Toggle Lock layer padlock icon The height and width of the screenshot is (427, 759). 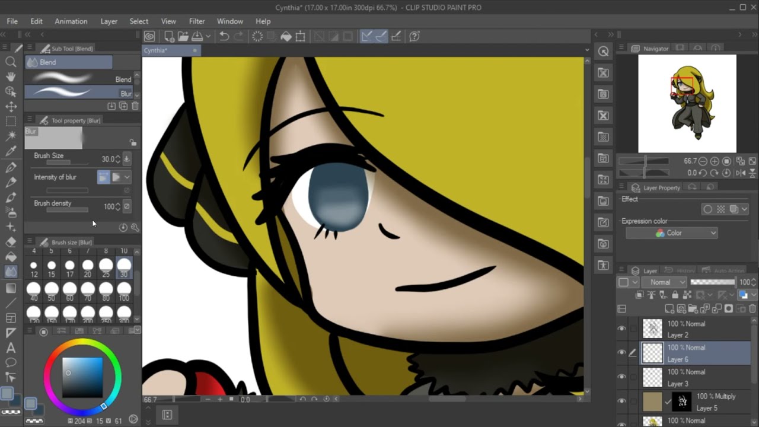[675, 295]
